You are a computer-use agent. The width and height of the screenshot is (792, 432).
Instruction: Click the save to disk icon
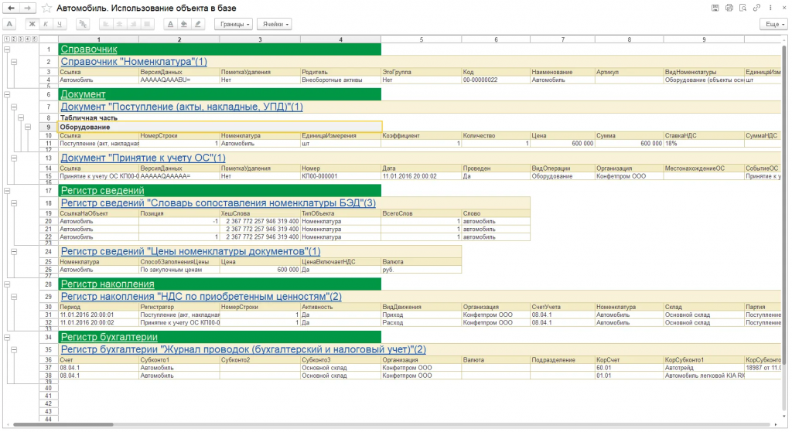pos(715,8)
